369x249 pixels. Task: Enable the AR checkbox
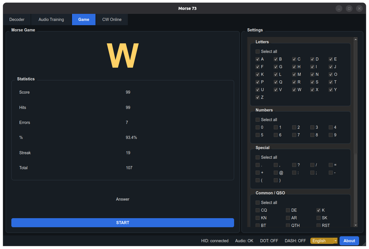[288, 218]
